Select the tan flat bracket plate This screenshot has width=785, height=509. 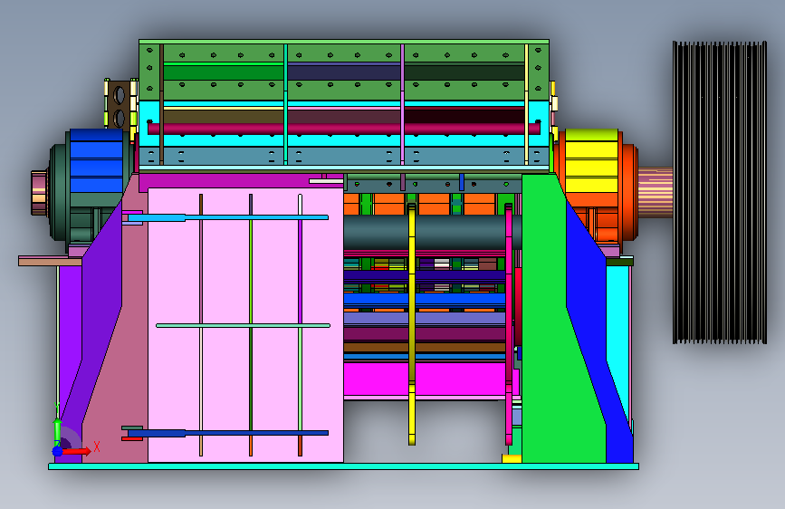pyautogui.click(x=50, y=261)
